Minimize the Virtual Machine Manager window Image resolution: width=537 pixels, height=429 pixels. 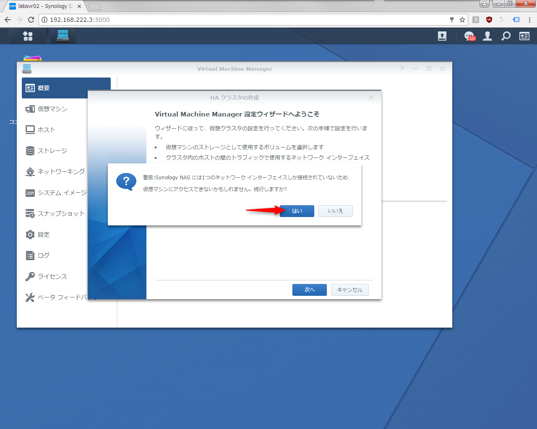coord(415,69)
